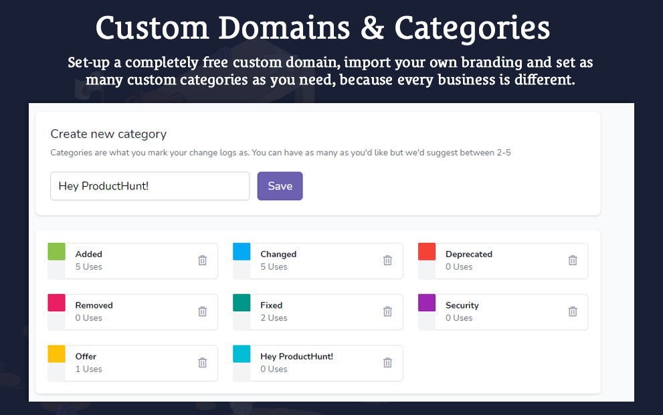Click the Security category name
This screenshot has width=663, height=415.
pyautogui.click(x=462, y=305)
